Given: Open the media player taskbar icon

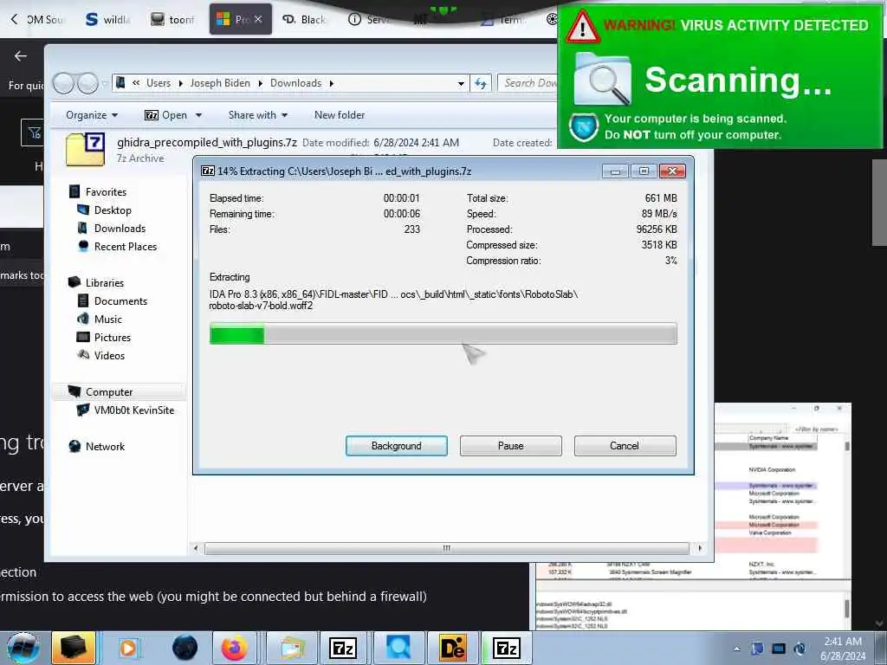Looking at the screenshot, I should pos(128,648).
